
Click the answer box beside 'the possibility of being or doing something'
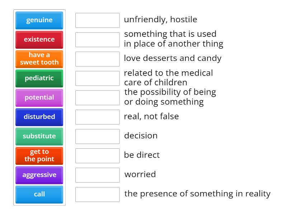pos(97,97)
